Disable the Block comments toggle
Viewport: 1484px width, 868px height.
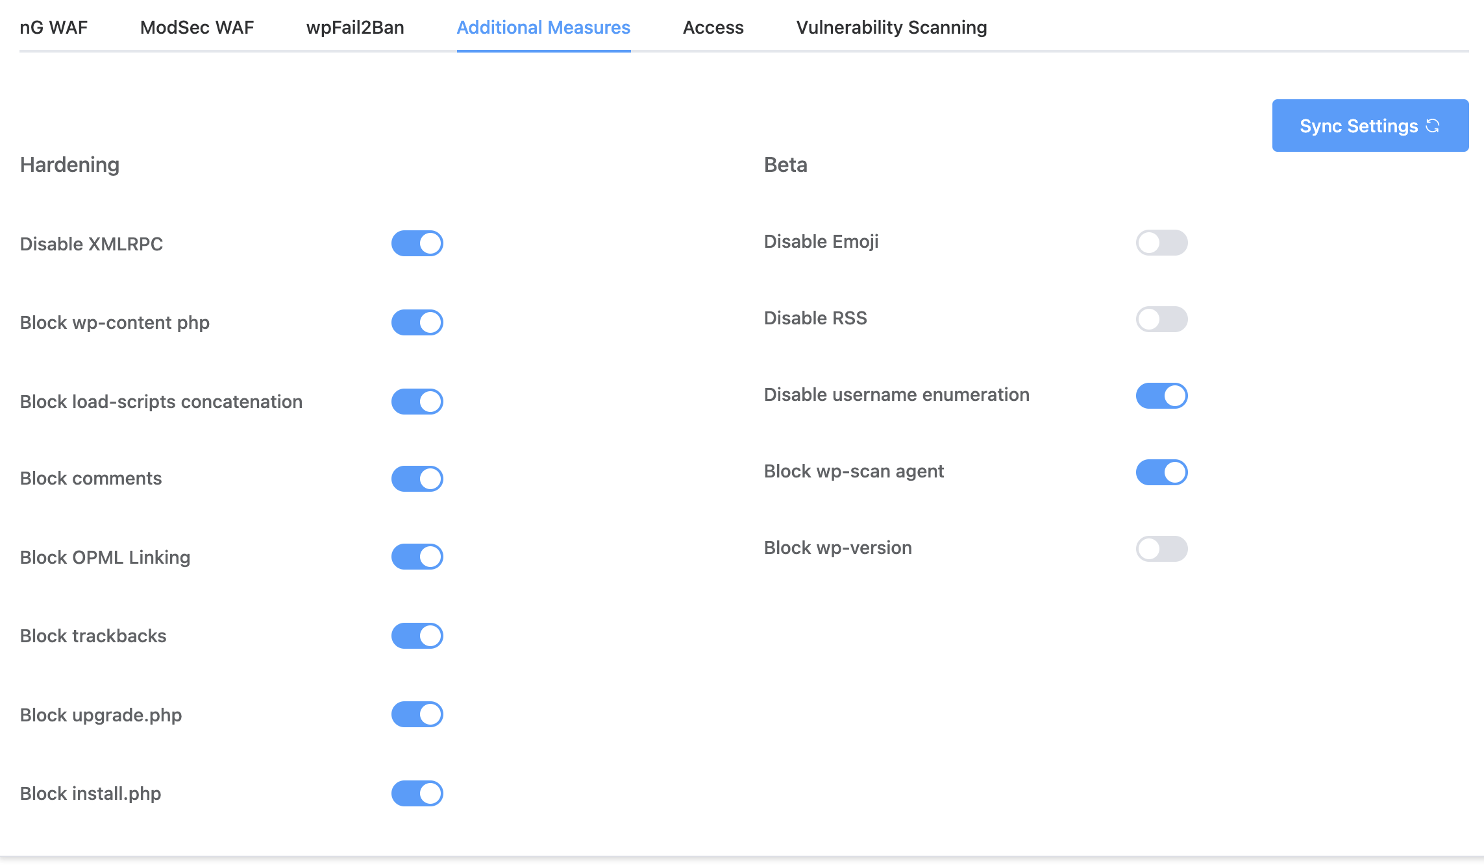[417, 479]
